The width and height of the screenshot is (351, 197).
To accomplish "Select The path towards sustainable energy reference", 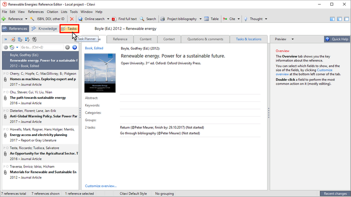I will click(40, 98).
